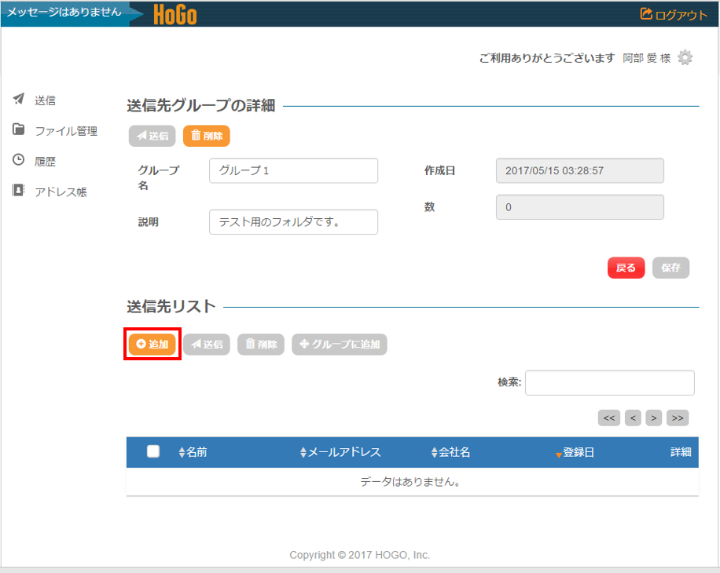Open ファイル管理 in the sidebar
This screenshot has height=573, width=720.
[65, 131]
